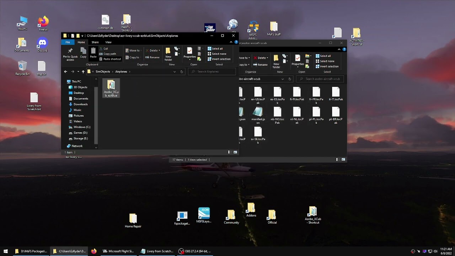This screenshot has width=455, height=256.
Task: Refresh the asobo-aircraft-xcub folder
Action: 290,79
